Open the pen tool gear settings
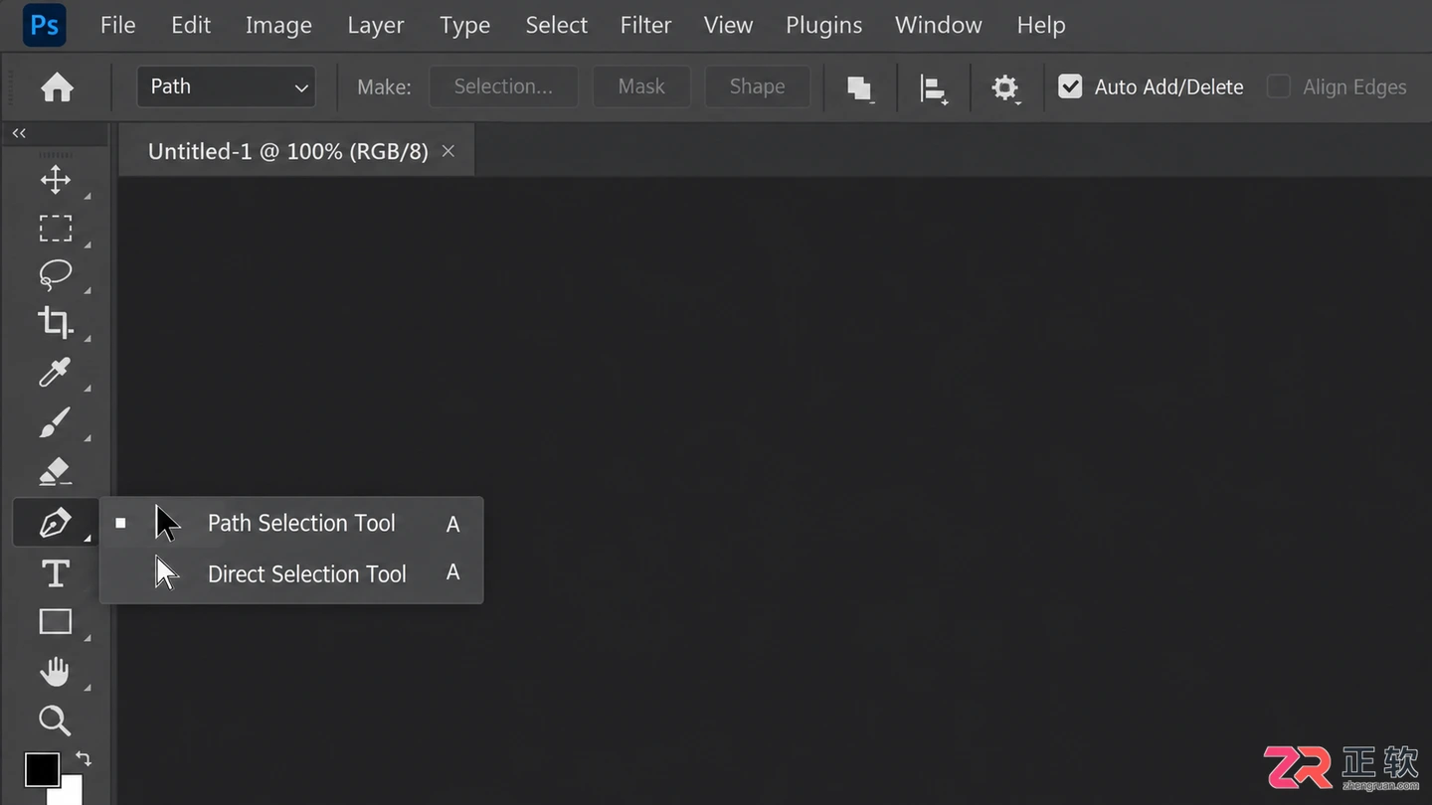This screenshot has width=1432, height=805. tap(1005, 87)
